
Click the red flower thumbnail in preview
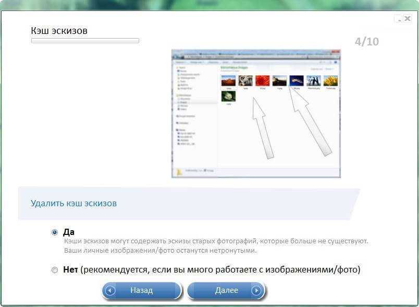click(262, 80)
